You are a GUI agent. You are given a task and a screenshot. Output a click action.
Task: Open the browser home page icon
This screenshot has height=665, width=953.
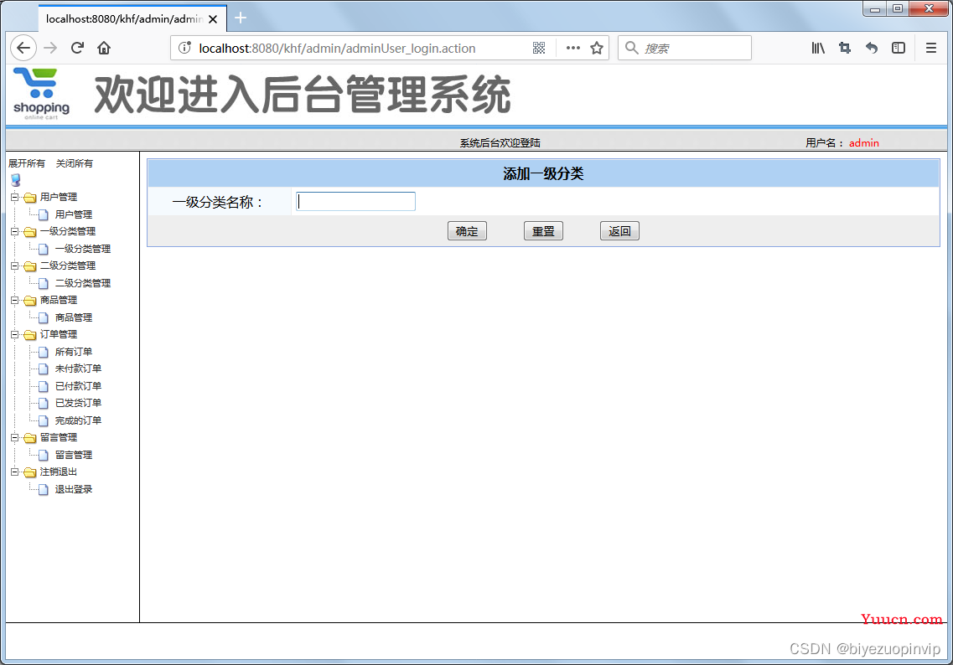click(104, 48)
